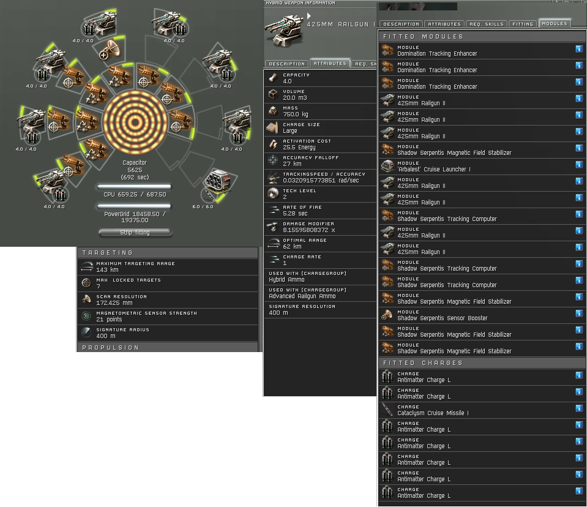
Task: Click the Hybrid Ammo charge group link
Action: pos(286,280)
